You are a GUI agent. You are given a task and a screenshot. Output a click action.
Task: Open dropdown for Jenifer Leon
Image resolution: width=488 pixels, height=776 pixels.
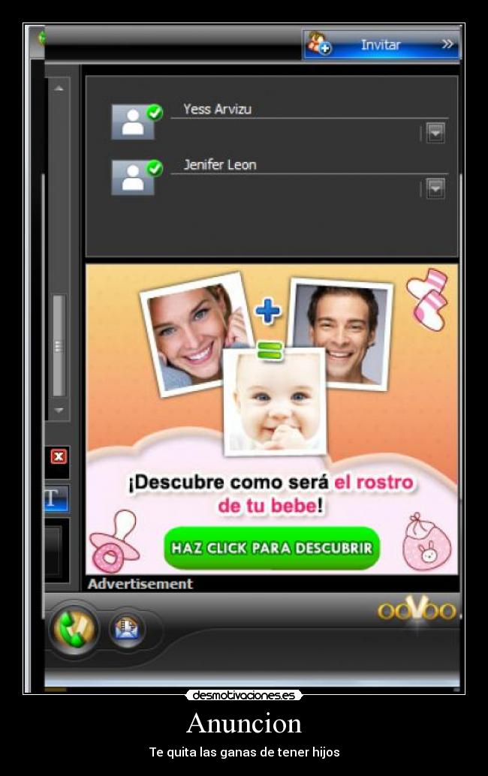tap(435, 188)
